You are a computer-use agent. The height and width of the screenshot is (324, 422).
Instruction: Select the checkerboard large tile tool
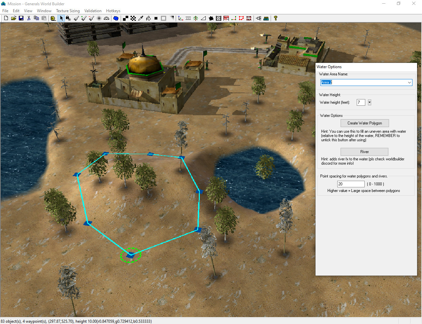click(133, 18)
